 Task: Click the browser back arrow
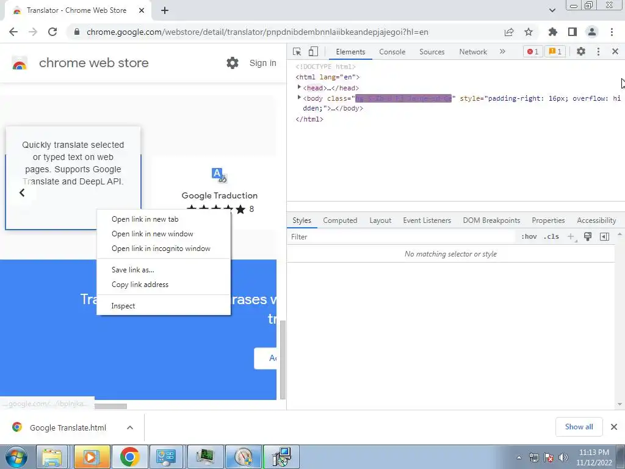point(13,32)
